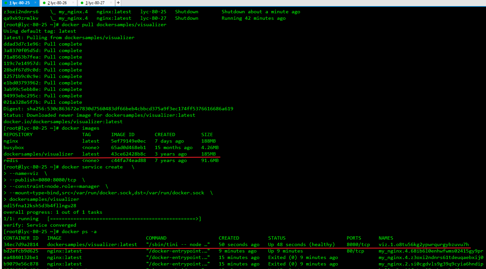This screenshot has width=486, height=269.
Task: Click the '8080/tcp' port value
Action: point(358,244)
